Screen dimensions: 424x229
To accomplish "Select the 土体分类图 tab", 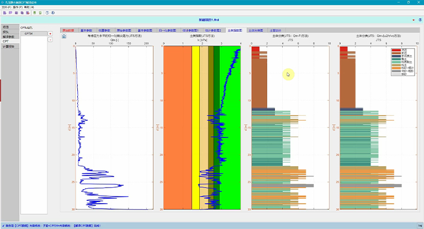I will [x=256, y=30].
